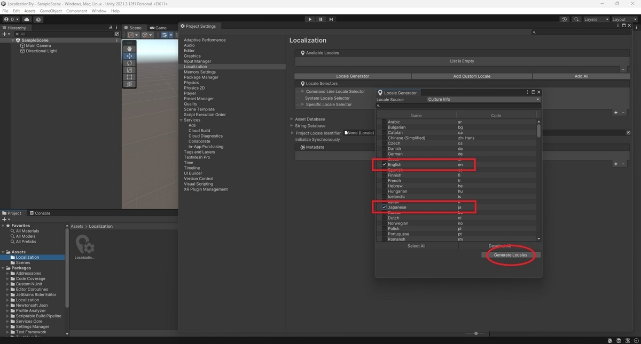Image resolution: width=641 pixels, height=344 pixels.
Task: Open Hierarchy search by type icon
Action: pos(117,34)
